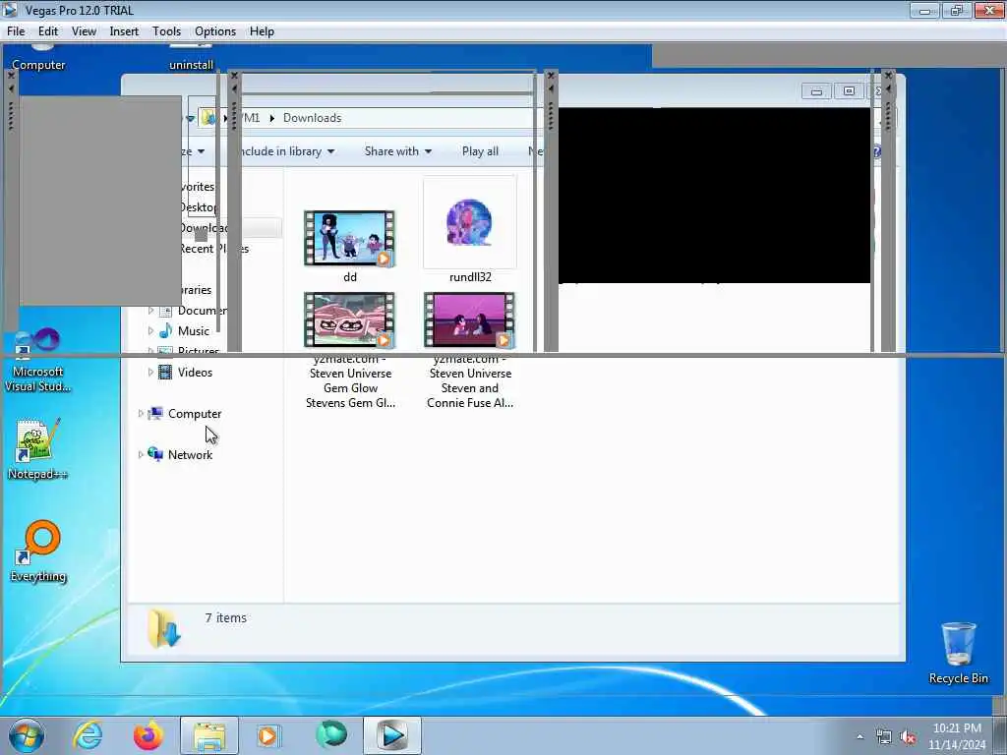Expand the Network tree node
Image resolution: width=1007 pixels, height=755 pixels.
141,455
